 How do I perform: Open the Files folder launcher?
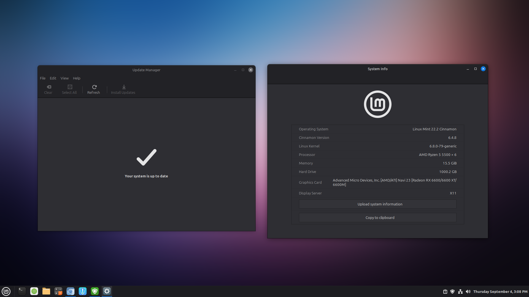pyautogui.click(x=46, y=291)
